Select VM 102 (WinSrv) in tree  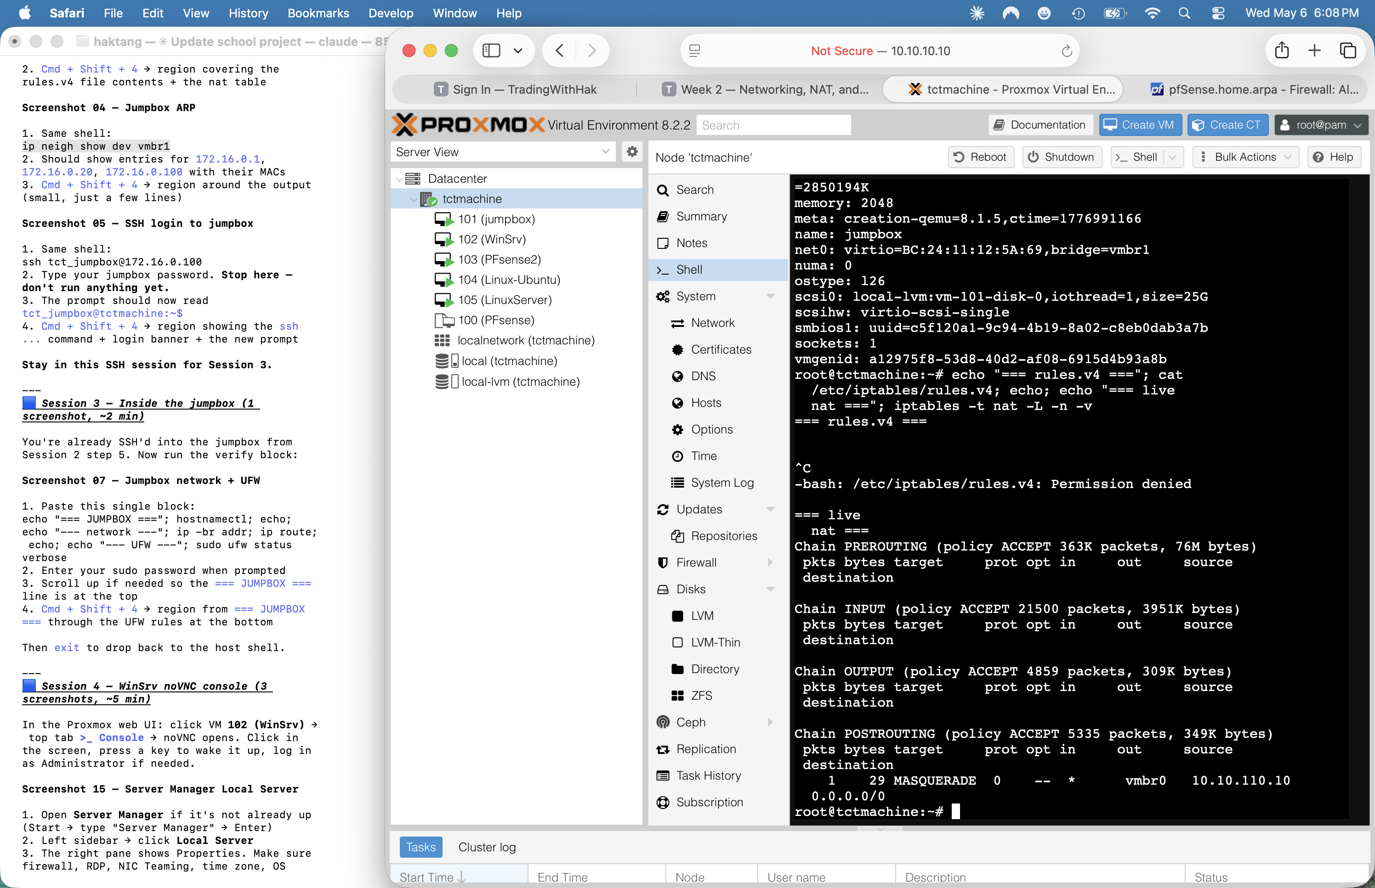[492, 239]
